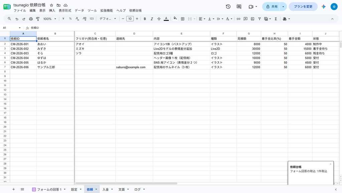The width and height of the screenshot is (342, 193).
Task: Open the functions sigma menu
Action: tap(276, 19)
